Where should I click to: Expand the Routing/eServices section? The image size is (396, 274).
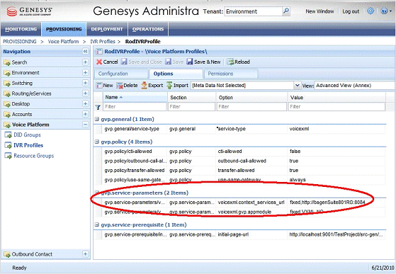coord(85,93)
